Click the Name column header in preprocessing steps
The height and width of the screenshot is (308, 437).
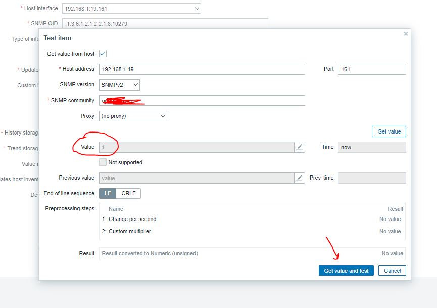[116, 209]
